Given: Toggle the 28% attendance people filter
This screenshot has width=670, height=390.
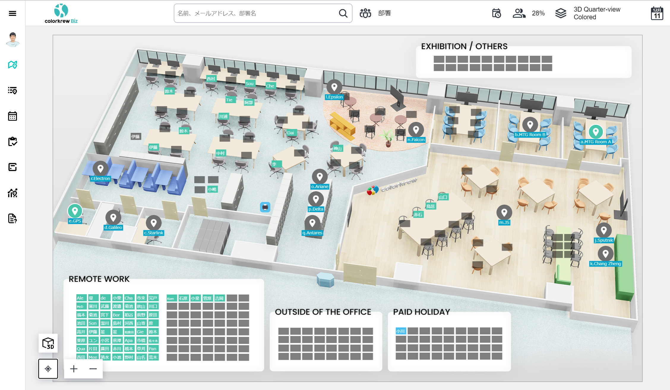Looking at the screenshot, I should point(528,13).
